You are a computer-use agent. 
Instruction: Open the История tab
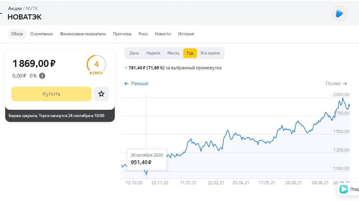tap(186, 34)
